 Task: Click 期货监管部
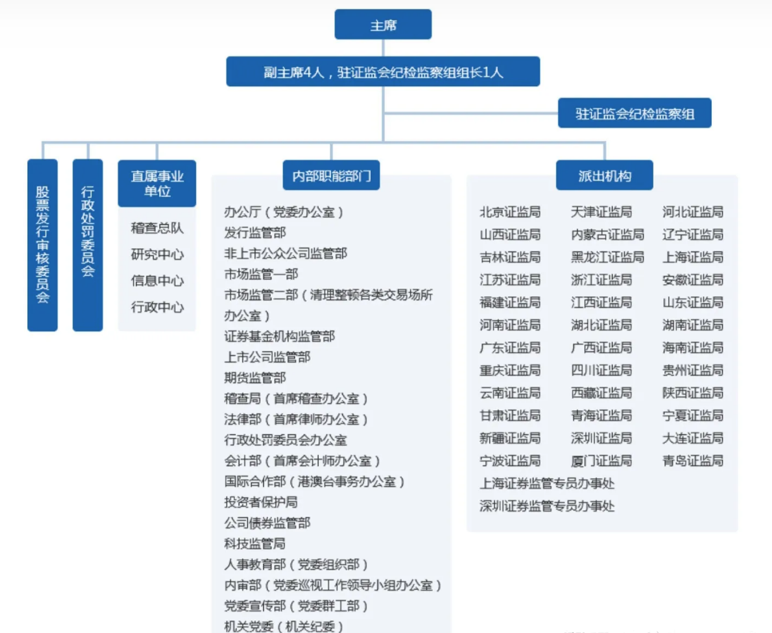coord(255,378)
